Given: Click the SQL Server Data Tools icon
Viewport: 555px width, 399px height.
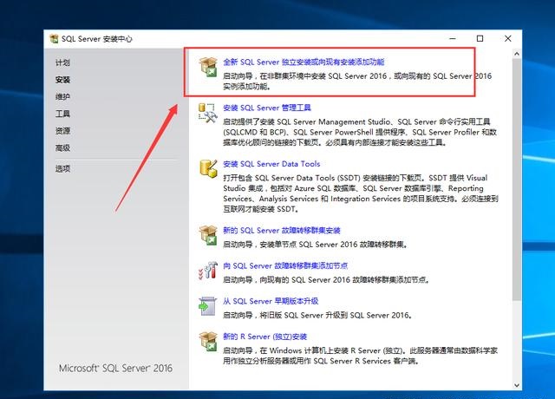Looking at the screenshot, I should [x=208, y=168].
